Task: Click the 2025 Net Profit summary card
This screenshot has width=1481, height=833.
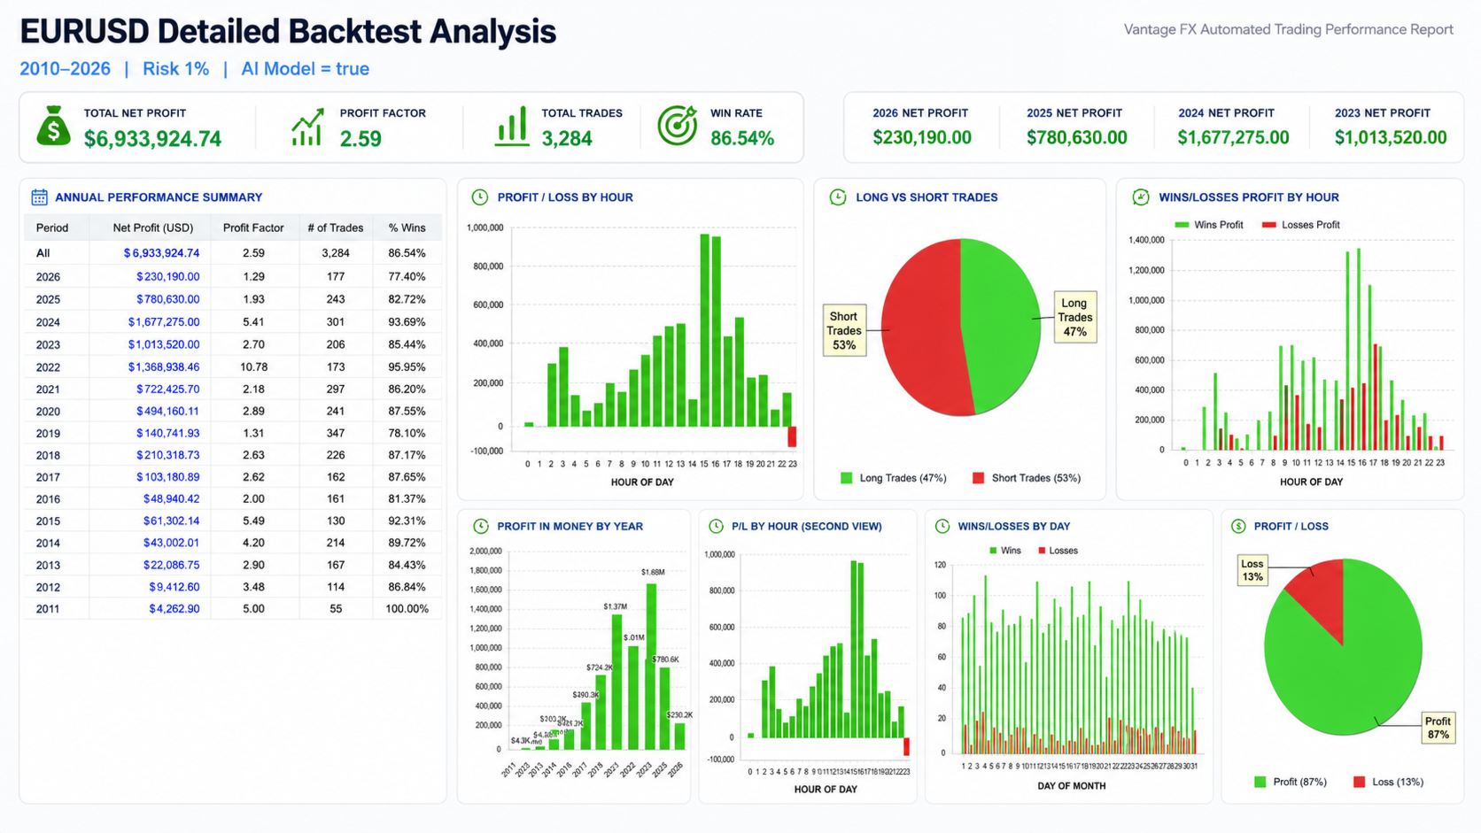Action: [x=1076, y=127]
